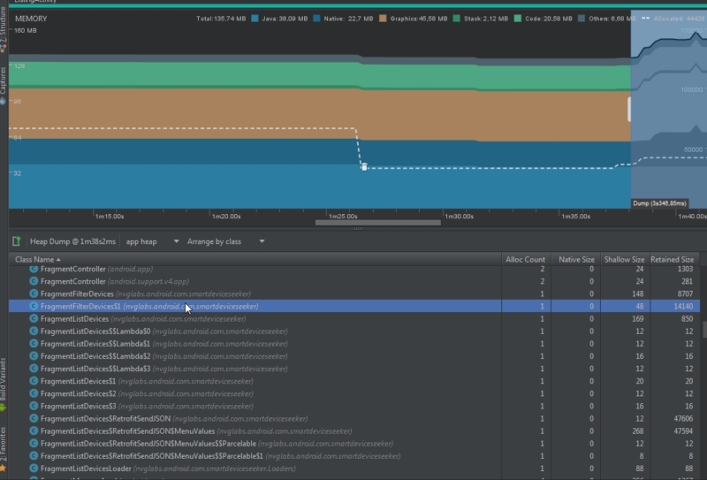707x480 pixels.
Task: Click the Native legend color swatch
Action: tap(316, 19)
